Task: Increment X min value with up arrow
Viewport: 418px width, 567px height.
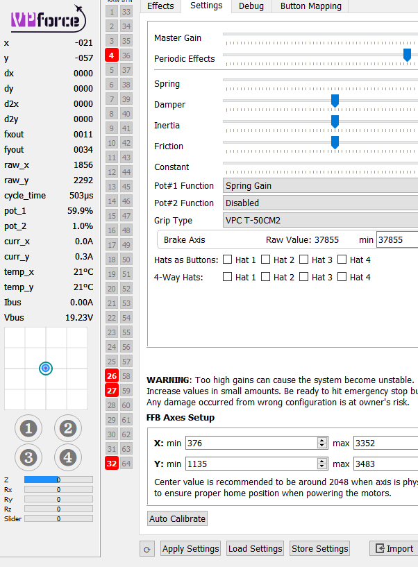Action: (321, 440)
